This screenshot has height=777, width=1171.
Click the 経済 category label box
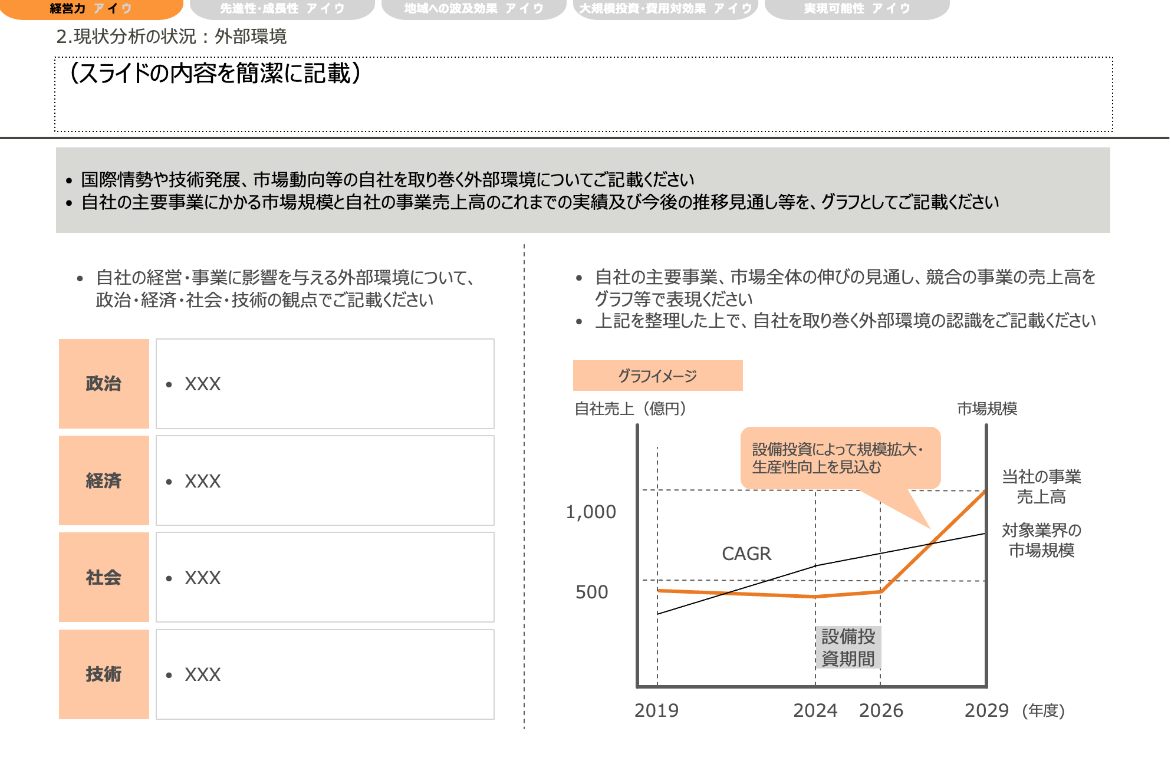104,480
